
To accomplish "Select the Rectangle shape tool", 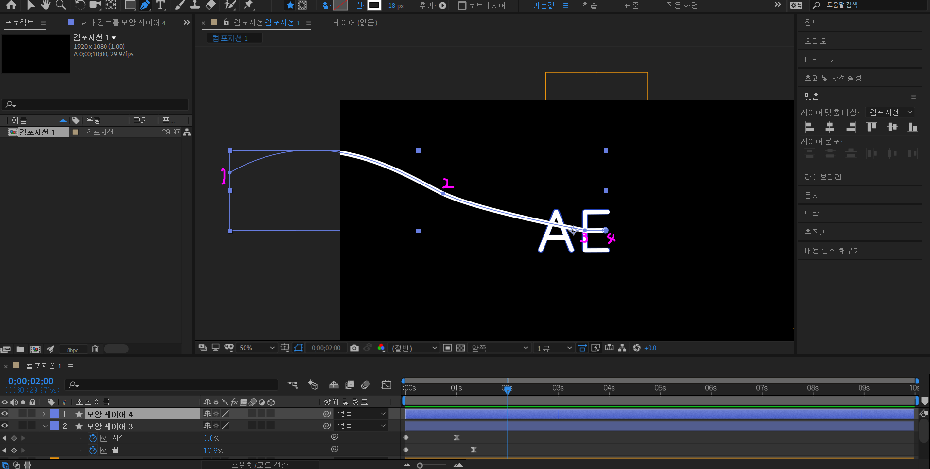I will click(x=130, y=5).
